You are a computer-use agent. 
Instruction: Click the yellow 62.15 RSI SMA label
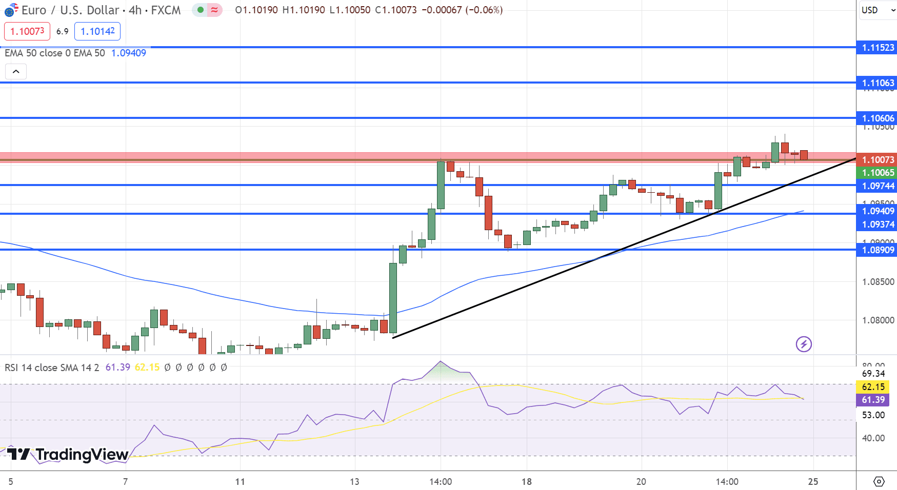[x=873, y=387]
